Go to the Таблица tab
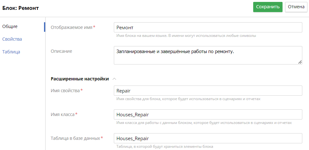309x150 pixels. tap(11, 52)
